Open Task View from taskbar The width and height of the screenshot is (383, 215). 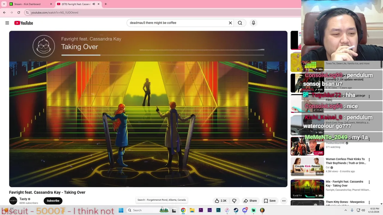pyautogui.click(x=174, y=210)
